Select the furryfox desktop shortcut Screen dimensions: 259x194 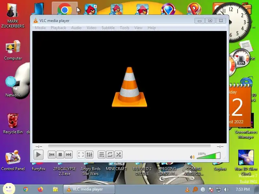pos(39,167)
